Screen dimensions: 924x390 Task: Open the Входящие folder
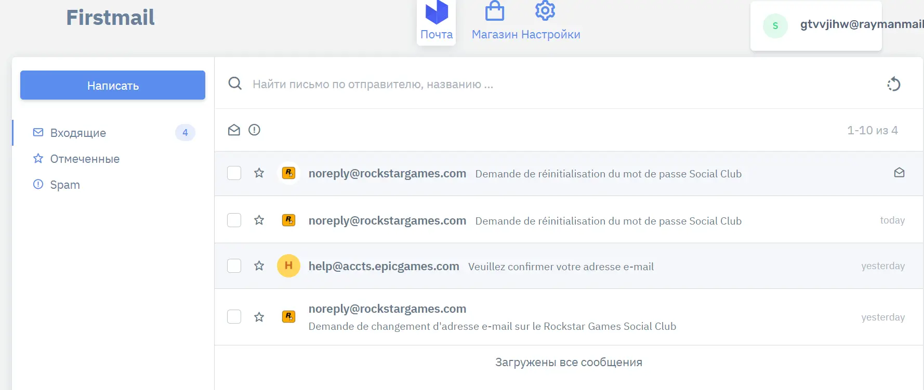[113, 133]
